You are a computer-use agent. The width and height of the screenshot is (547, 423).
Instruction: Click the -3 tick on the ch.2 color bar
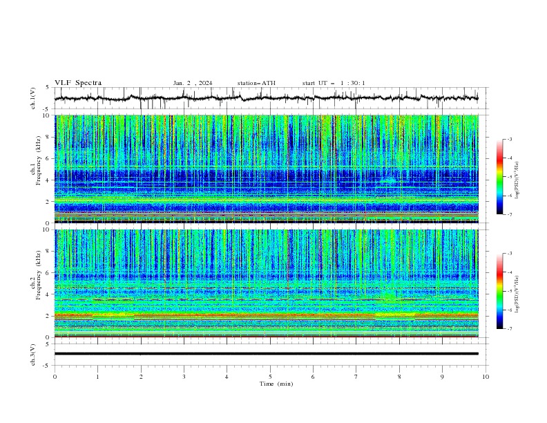[509, 254]
